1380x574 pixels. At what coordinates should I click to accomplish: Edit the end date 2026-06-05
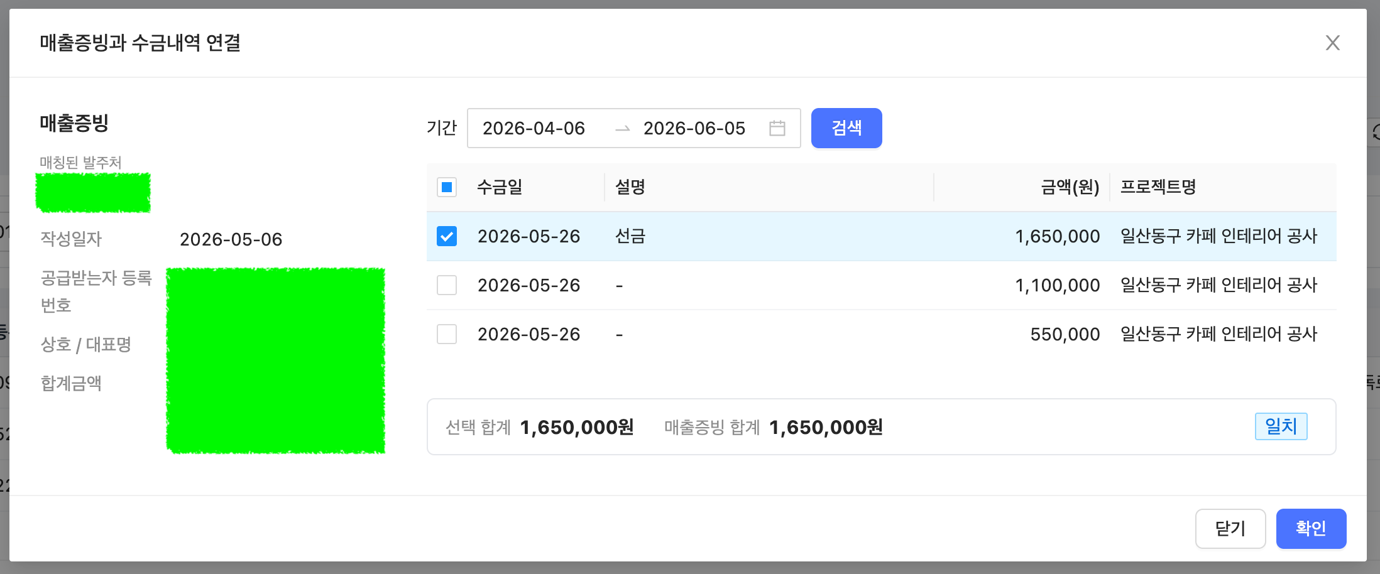click(694, 128)
